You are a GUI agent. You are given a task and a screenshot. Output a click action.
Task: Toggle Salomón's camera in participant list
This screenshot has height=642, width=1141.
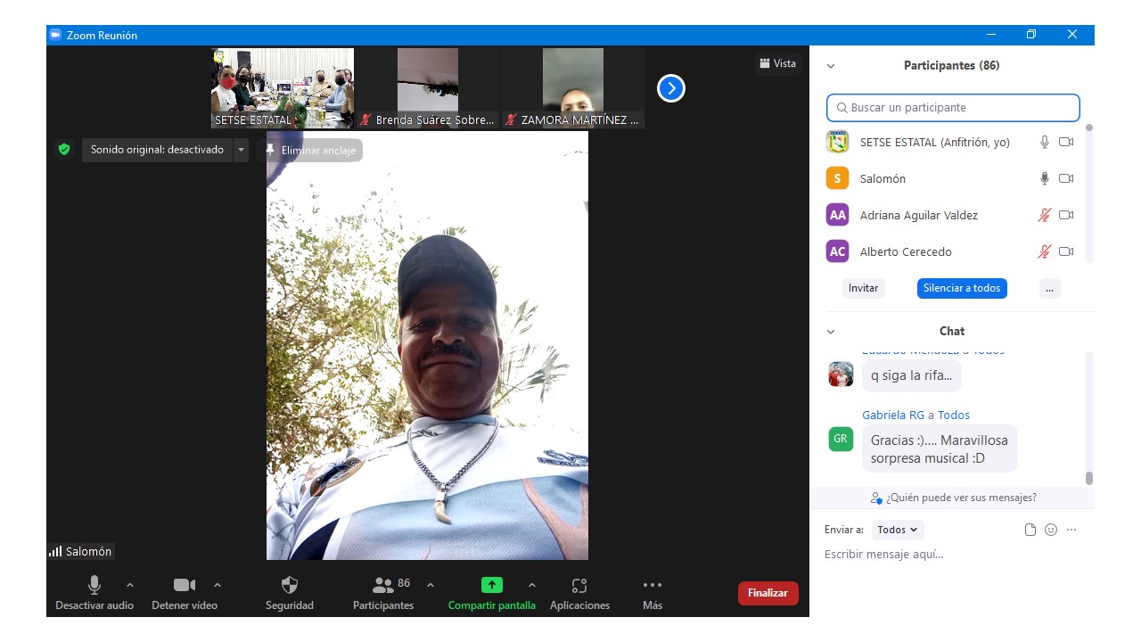pyautogui.click(x=1066, y=178)
